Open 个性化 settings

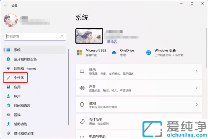click(19, 78)
